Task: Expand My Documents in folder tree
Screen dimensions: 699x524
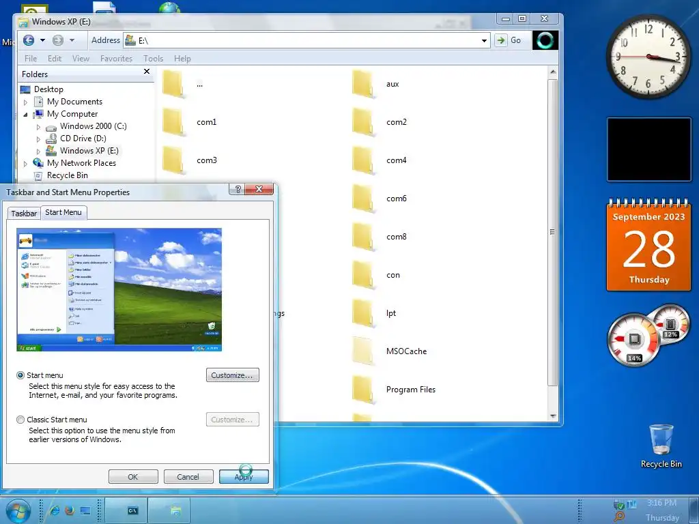Action: coord(25,102)
